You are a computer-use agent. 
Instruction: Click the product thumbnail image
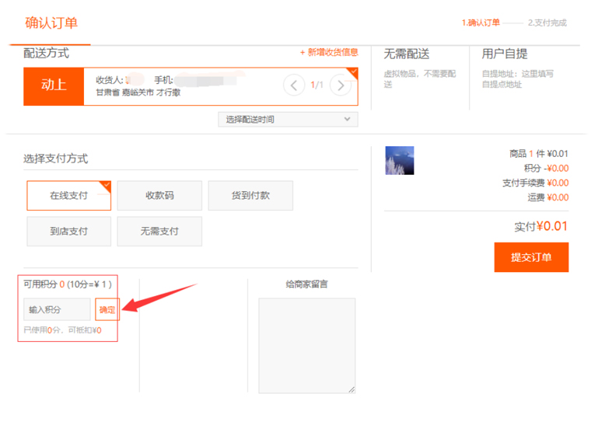click(399, 160)
